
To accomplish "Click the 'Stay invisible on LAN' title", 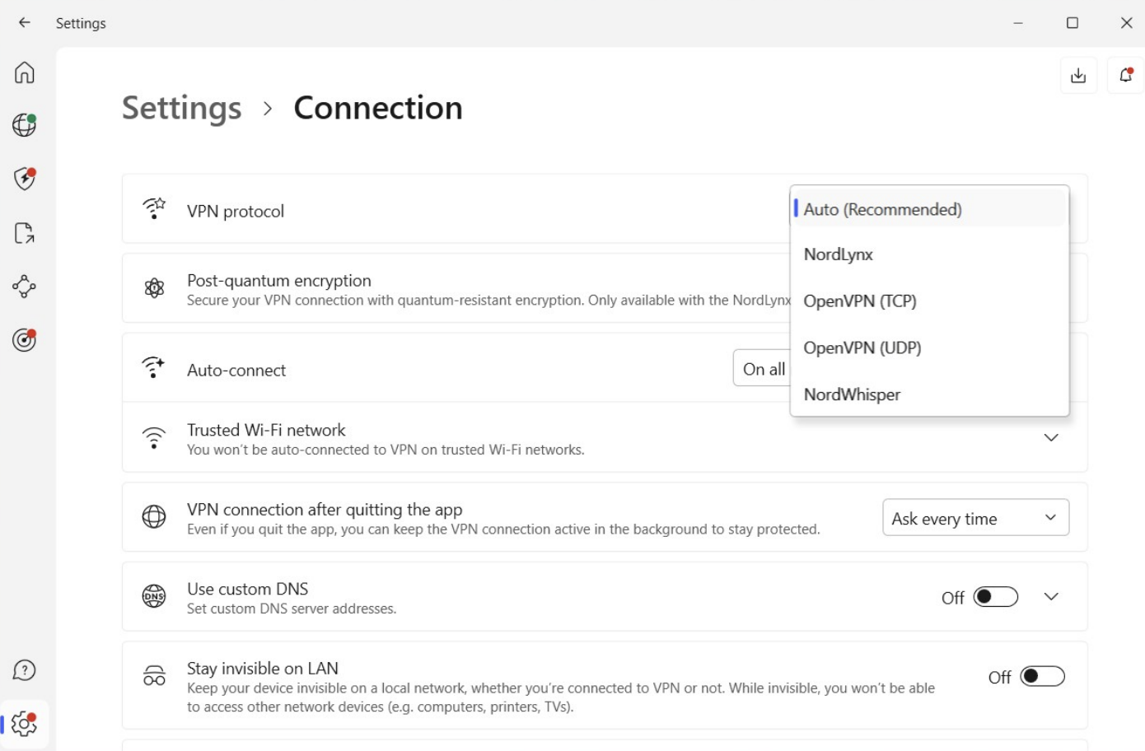I will 263,669.
